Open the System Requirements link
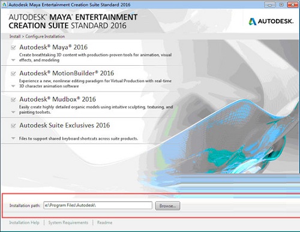The height and width of the screenshot is (232, 300). pos(68,222)
